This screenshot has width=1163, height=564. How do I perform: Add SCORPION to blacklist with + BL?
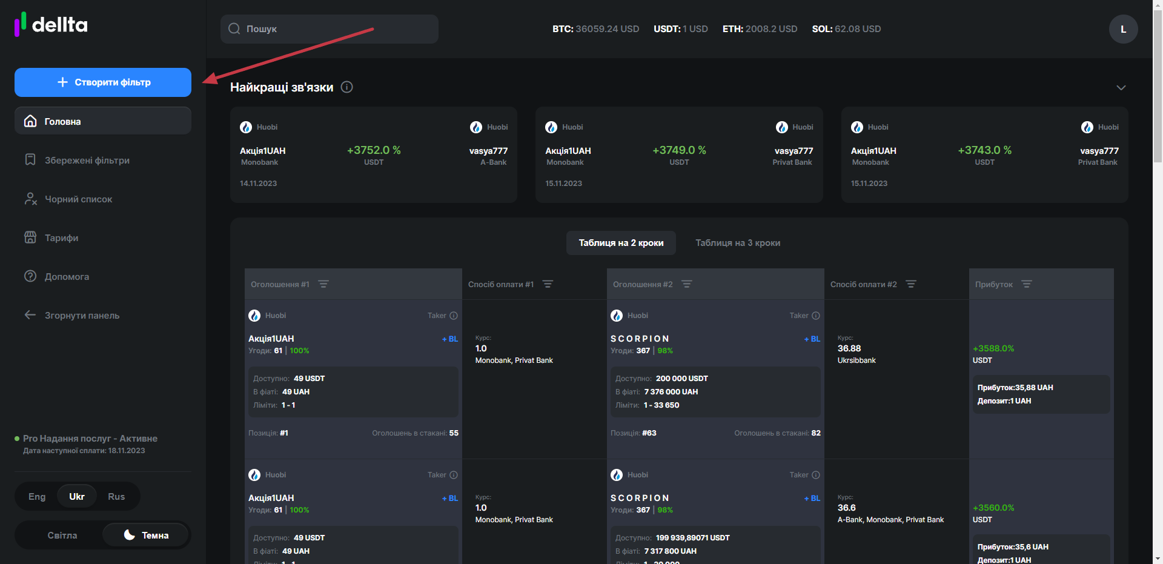pyautogui.click(x=812, y=339)
